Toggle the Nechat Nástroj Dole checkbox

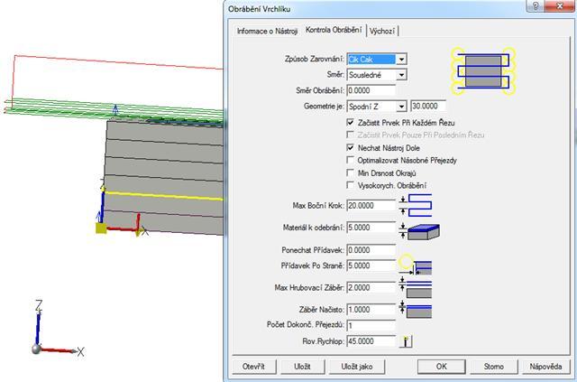pyautogui.click(x=351, y=147)
